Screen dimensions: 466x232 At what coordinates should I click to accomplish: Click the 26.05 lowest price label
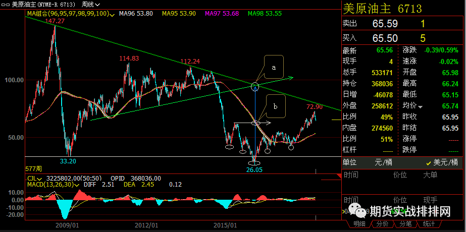[254, 169]
